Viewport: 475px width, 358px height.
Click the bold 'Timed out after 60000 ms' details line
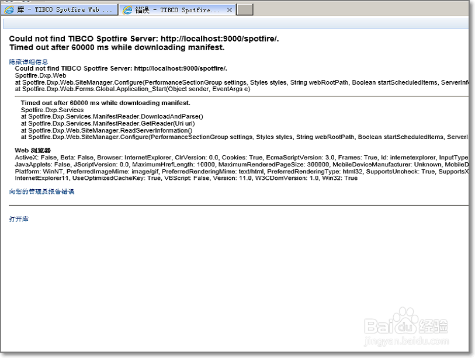(105, 103)
